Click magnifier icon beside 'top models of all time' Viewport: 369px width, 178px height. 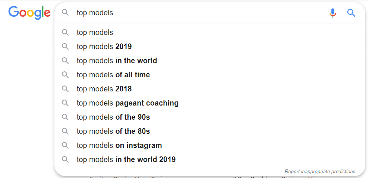tap(65, 75)
